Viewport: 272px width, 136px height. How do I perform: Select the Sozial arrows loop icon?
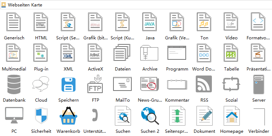[231, 84]
